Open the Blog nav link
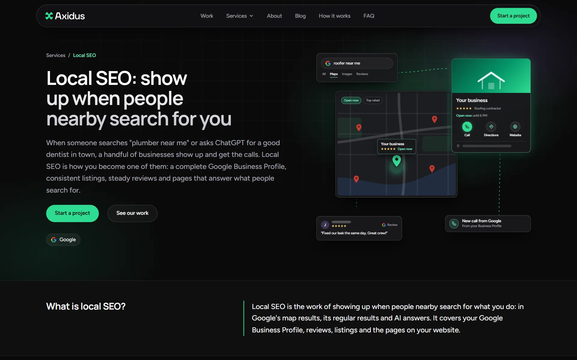 point(300,16)
